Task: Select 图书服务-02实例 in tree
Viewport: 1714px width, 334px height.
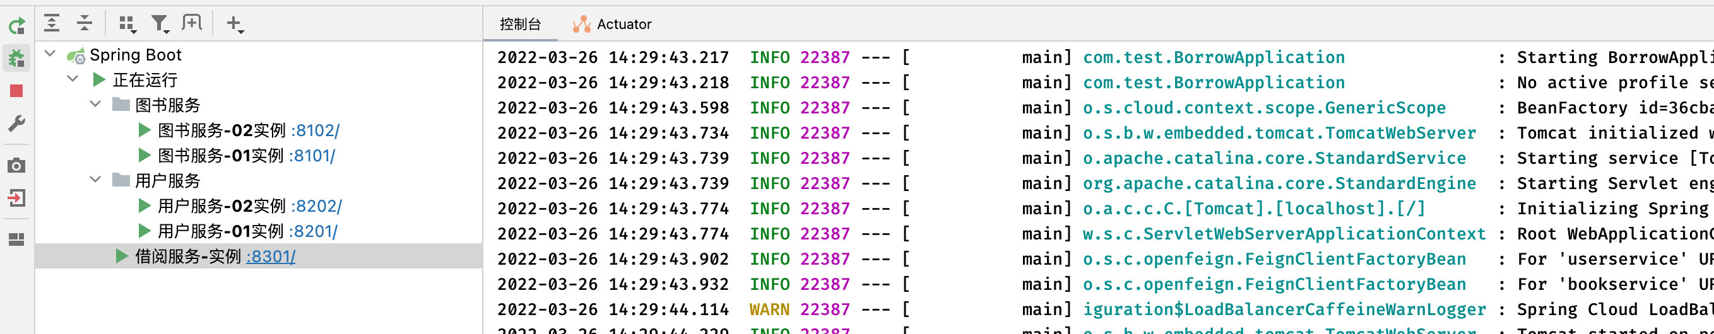Action: tap(222, 130)
